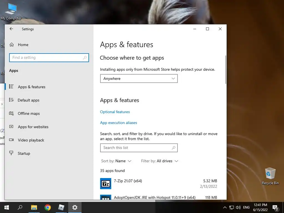Open File Explorer from the taskbar
The image size is (284, 213).
[34, 207]
